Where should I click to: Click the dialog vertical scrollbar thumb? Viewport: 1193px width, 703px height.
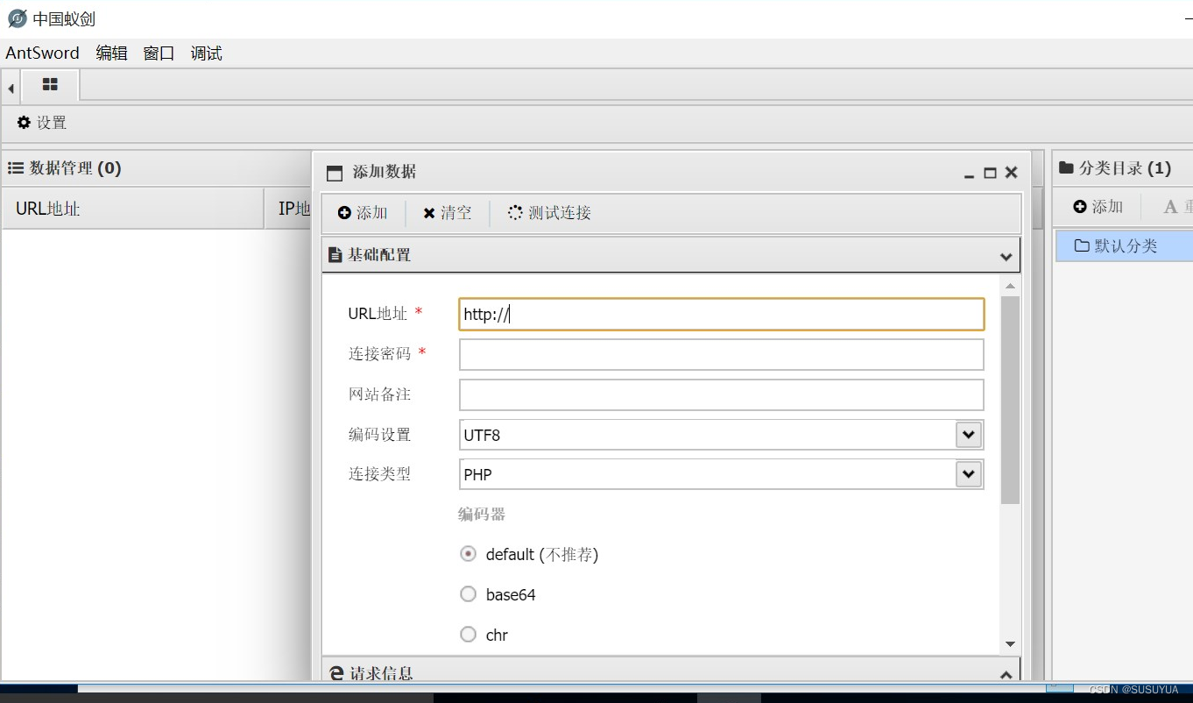coord(1010,400)
